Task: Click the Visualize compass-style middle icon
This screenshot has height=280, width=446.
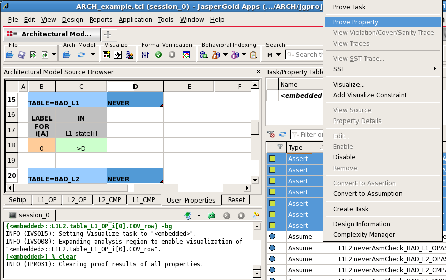Action: pyautogui.click(x=118, y=54)
